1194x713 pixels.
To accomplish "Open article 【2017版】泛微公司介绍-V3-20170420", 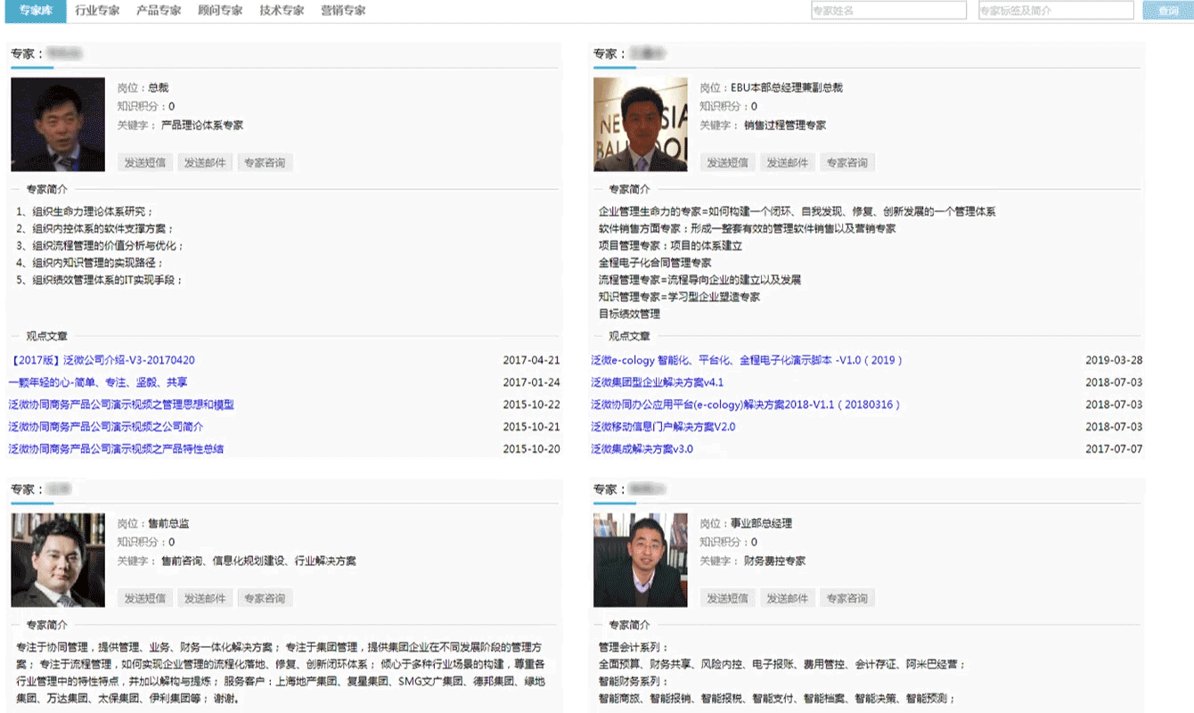I will (x=102, y=360).
